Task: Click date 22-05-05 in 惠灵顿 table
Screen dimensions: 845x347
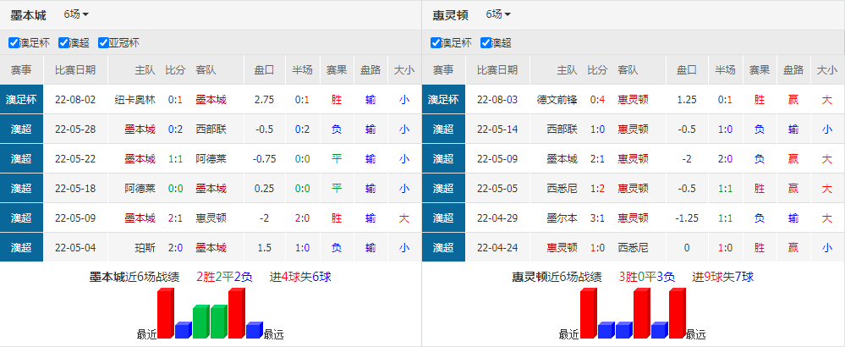Action: [x=497, y=189]
